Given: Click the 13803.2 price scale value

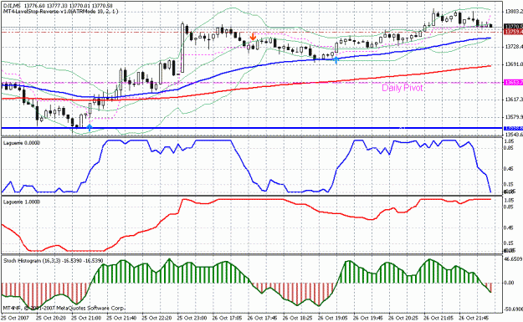Looking at the screenshot, I should click(x=514, y=12).
